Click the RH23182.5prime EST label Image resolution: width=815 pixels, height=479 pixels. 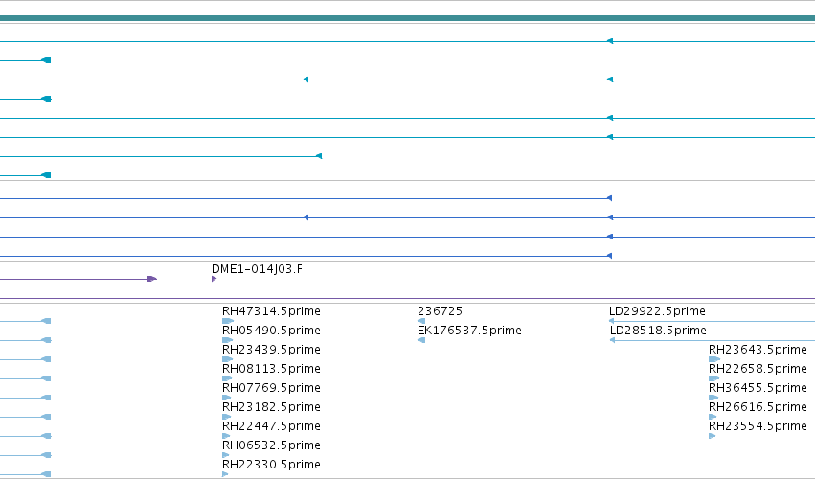271,407
